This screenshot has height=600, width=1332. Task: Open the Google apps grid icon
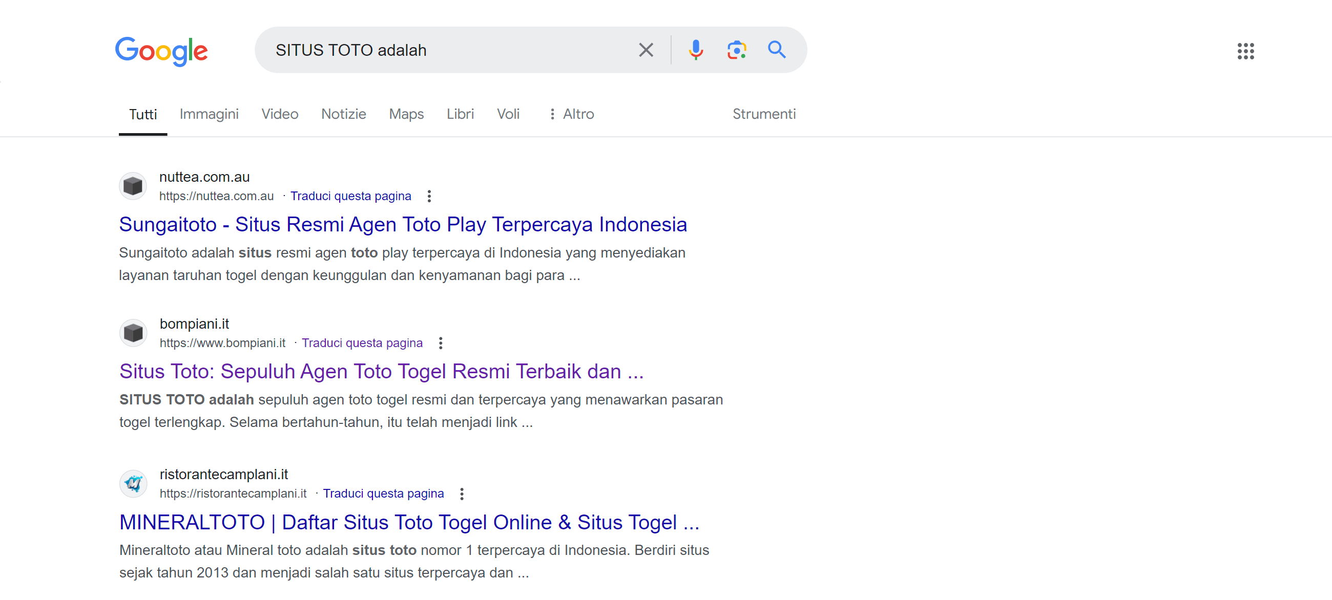point(1245,51)
